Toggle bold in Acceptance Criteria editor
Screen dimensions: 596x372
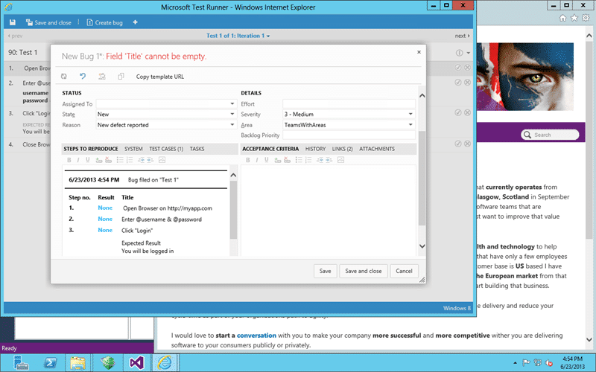pyautogui.click(x=248, y=160)
